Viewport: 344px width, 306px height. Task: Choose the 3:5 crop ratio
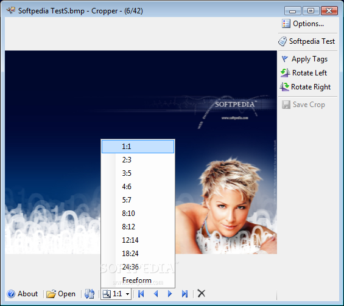click(138, 173)
